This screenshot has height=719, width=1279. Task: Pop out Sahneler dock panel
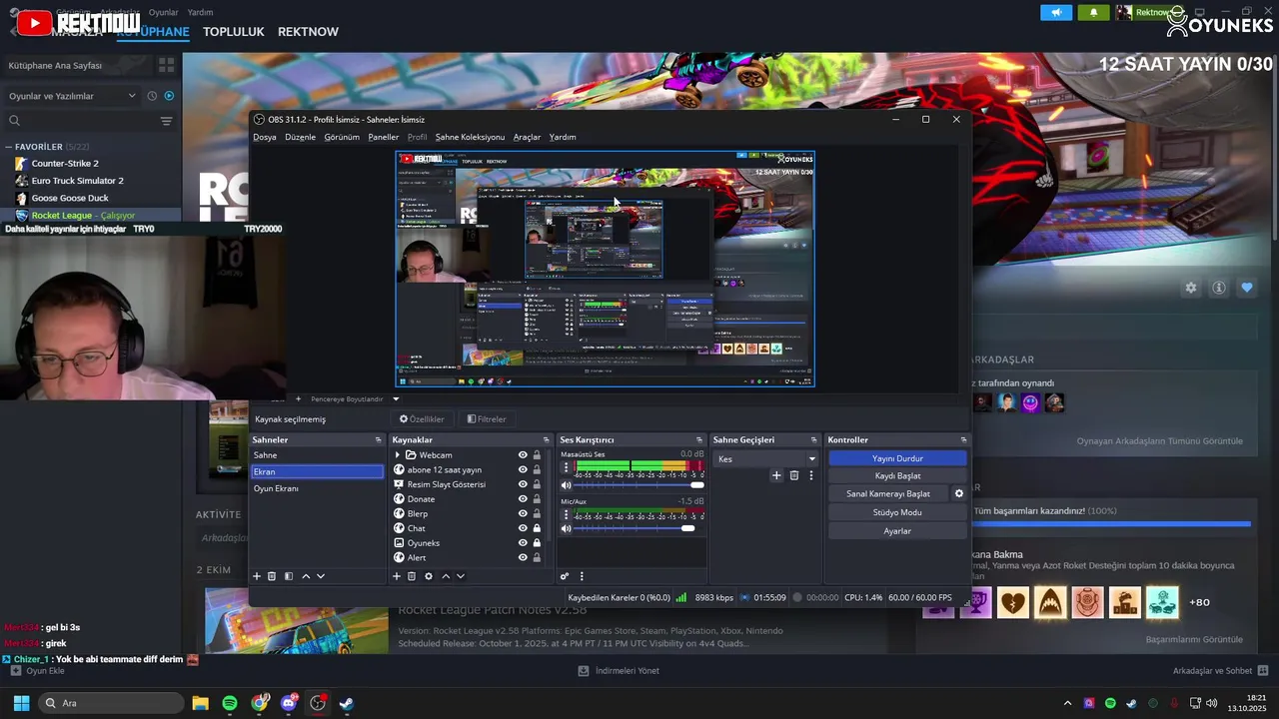[378, 440]
